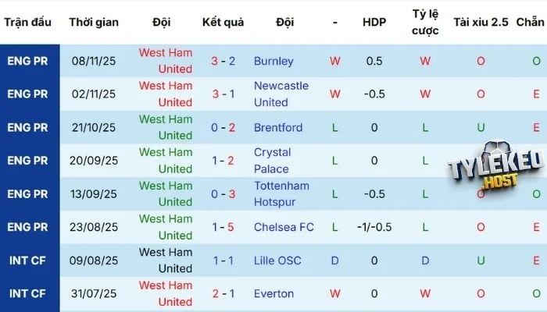Click the 0 - 3 score against Tottenham

[x=222, y=193]
